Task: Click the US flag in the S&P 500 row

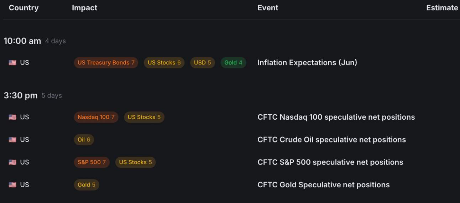Action: 12,162
